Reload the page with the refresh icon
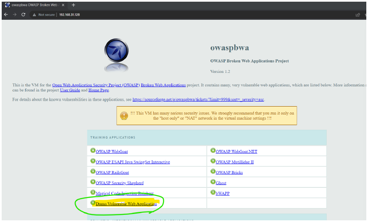Viewport: 368px width, 222px height. pyautogui.click(x=23, y=14)
